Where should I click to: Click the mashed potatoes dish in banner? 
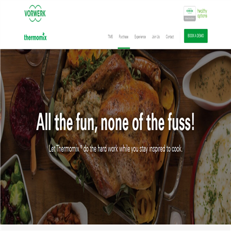click(212, 169)
